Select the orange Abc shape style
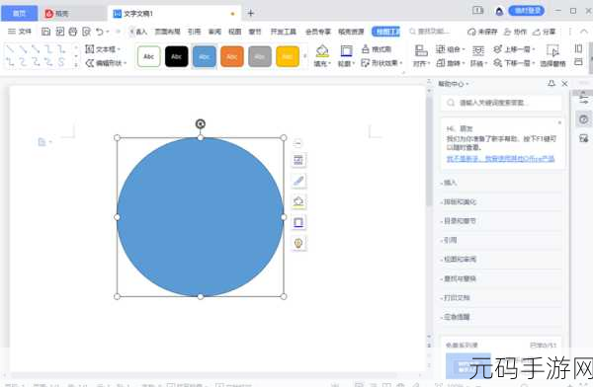593x387 pixels. (x=232, y=56)
